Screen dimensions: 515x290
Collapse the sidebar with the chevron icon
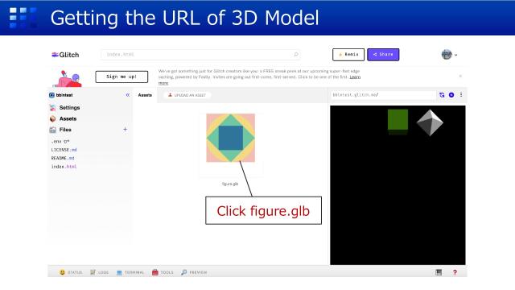[x=128, y=95]
